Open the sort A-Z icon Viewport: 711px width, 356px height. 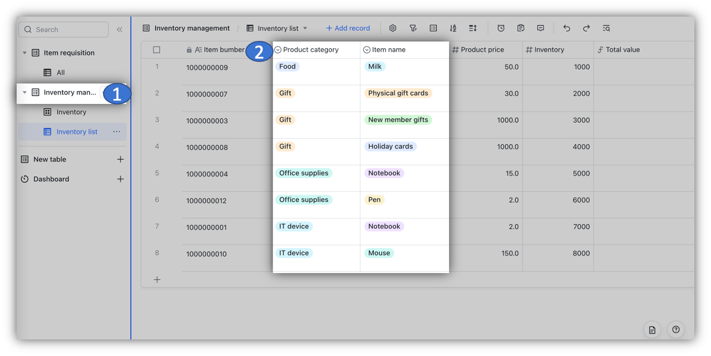[x=452, y=28]
